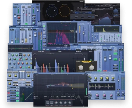Image resolution: width=132 pixels, height=108 pixels.
Task: Select the green band node in Dynamic EQ
Action: (50, 85)
